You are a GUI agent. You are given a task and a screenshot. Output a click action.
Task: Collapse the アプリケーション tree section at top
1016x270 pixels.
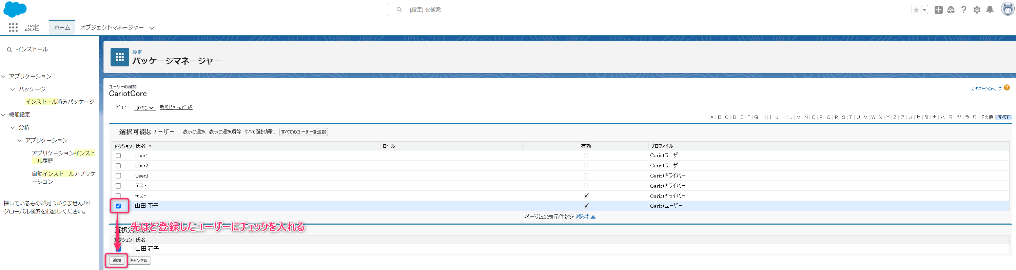click(x=3, y=77)
